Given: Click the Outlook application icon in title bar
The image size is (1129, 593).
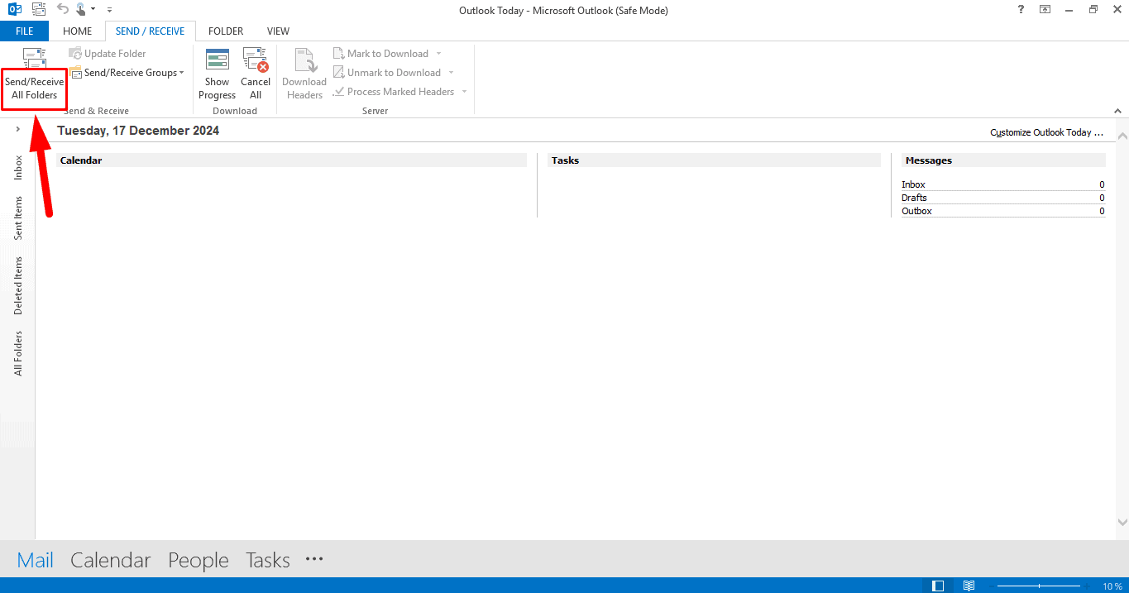Looking at the screenshot, I should 14,10.
